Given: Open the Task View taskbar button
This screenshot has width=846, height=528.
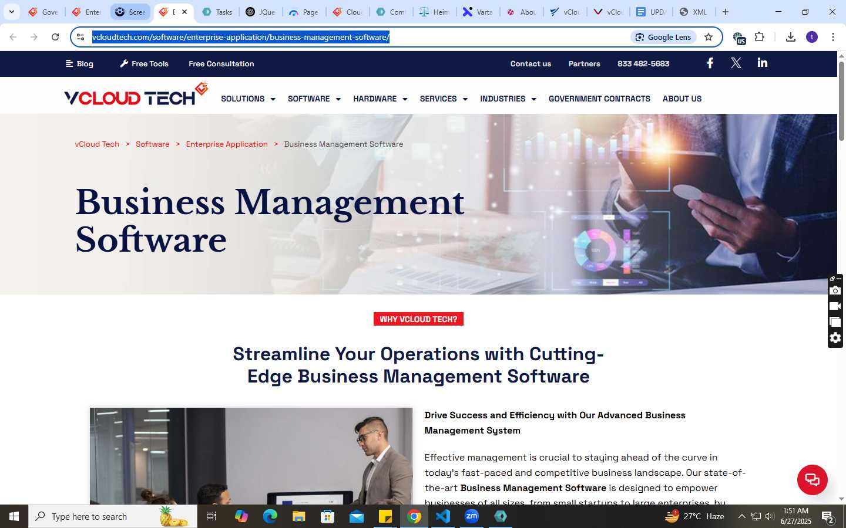Looking at the screenshot, I should pos(211,516).
